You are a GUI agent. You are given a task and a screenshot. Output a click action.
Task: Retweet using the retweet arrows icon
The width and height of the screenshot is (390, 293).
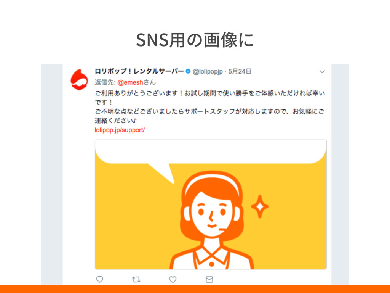(136, 279)
